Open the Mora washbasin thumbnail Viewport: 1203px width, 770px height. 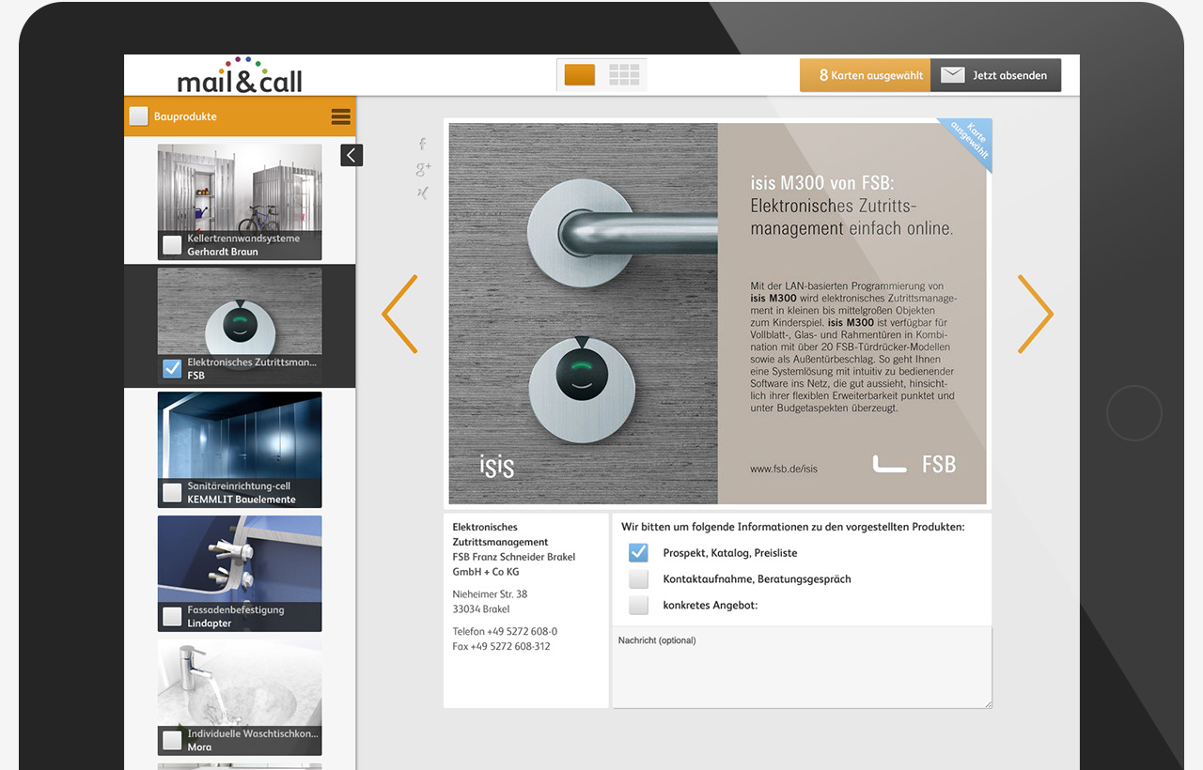[x=240, y=698]
